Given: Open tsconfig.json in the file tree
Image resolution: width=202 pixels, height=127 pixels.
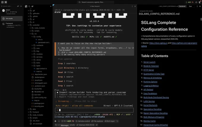Looking at the screenshot, I should click(x=39, y=106).
